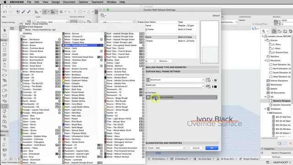
Task: Open the Layout Book in Navigator
Action: [285, 31]
